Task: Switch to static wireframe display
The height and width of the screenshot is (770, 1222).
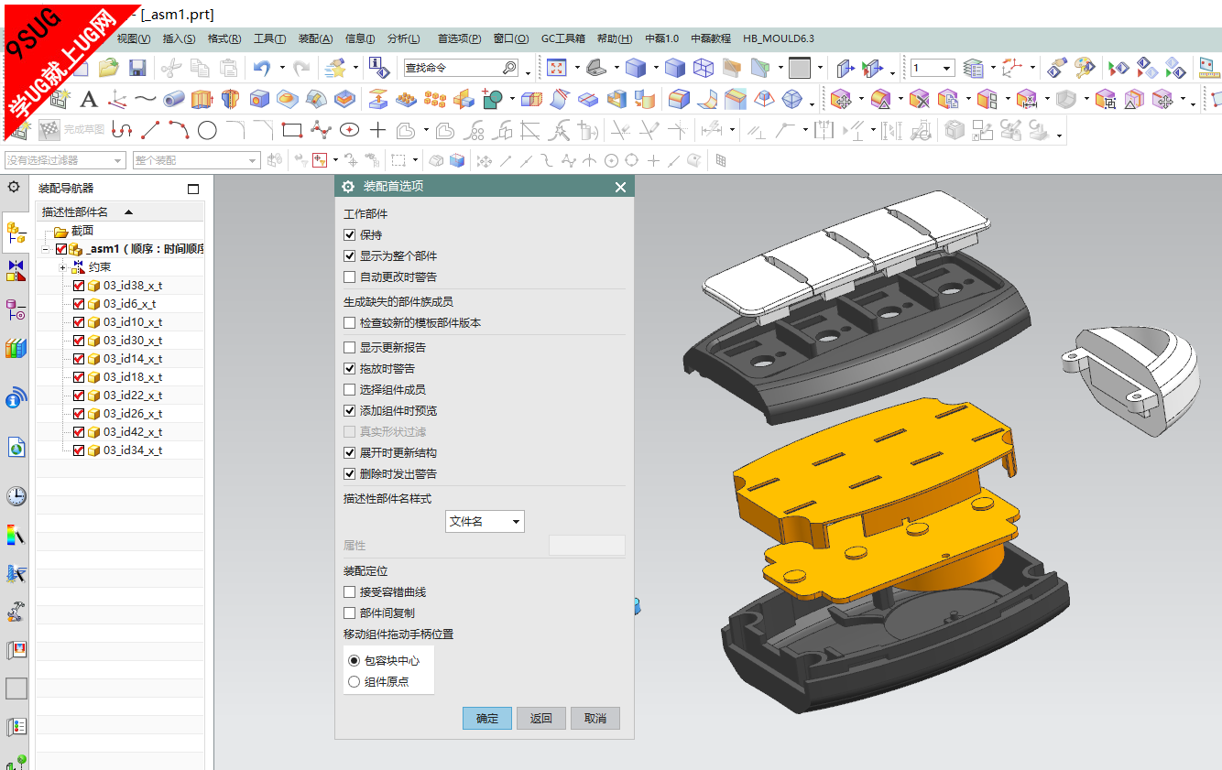Action: coord(703,67)
